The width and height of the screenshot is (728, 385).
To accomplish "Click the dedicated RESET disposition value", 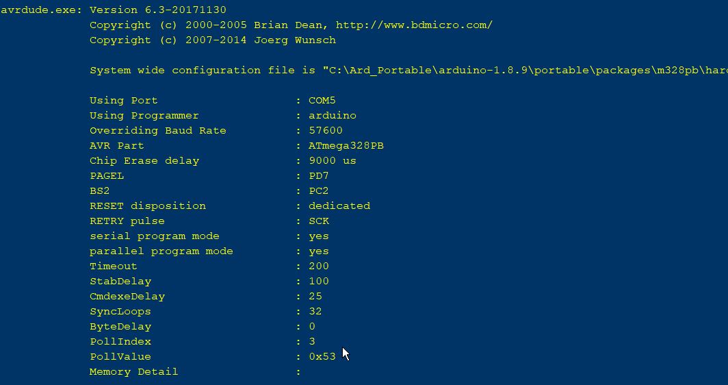I will click(x=339, y=206).
